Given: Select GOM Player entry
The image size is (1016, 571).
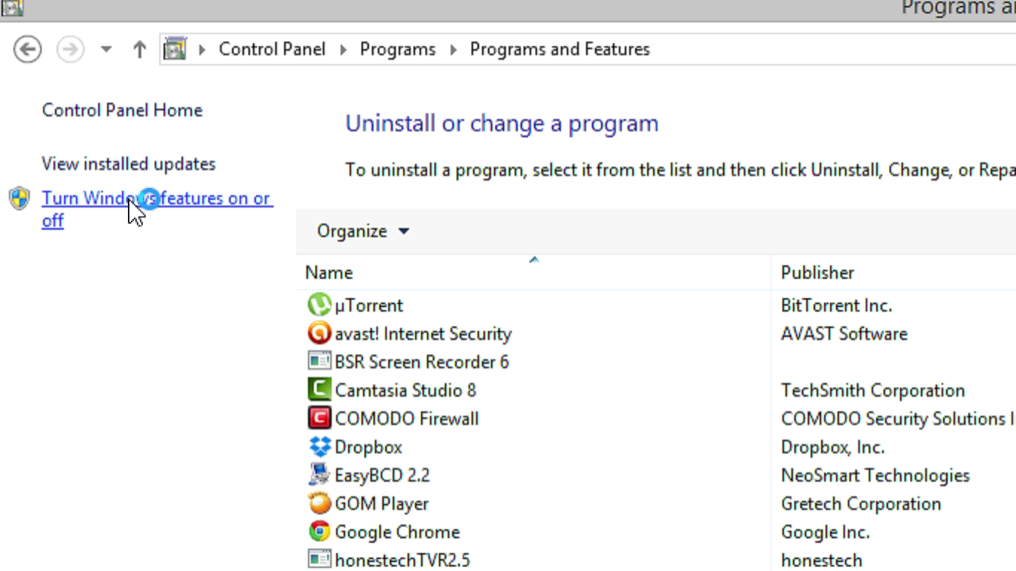Looking at the screenshot, I should 382,503.
